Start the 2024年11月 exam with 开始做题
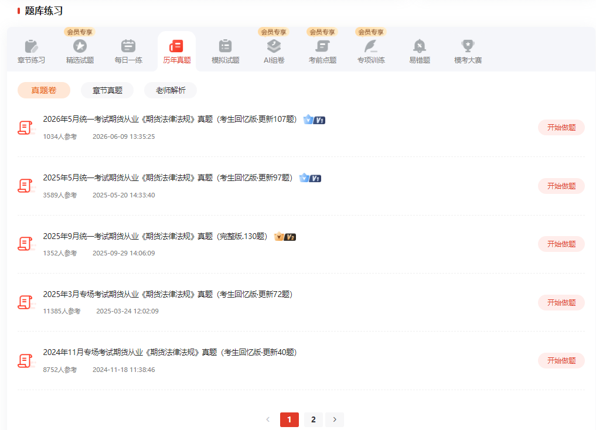The image size is (596, 430). click(x=561, y=360)
